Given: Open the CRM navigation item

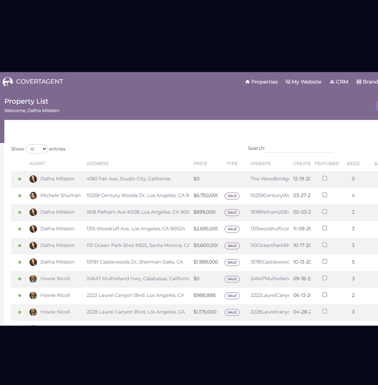Looking at the screenshot, I should pos(339,82).
